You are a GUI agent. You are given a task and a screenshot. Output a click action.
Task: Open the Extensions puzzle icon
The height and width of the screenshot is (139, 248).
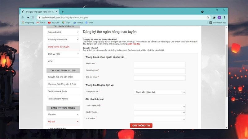click(x=214, y=18)
